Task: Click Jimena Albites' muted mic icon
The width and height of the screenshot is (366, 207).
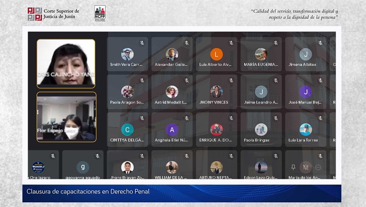Action: point(320,43)
